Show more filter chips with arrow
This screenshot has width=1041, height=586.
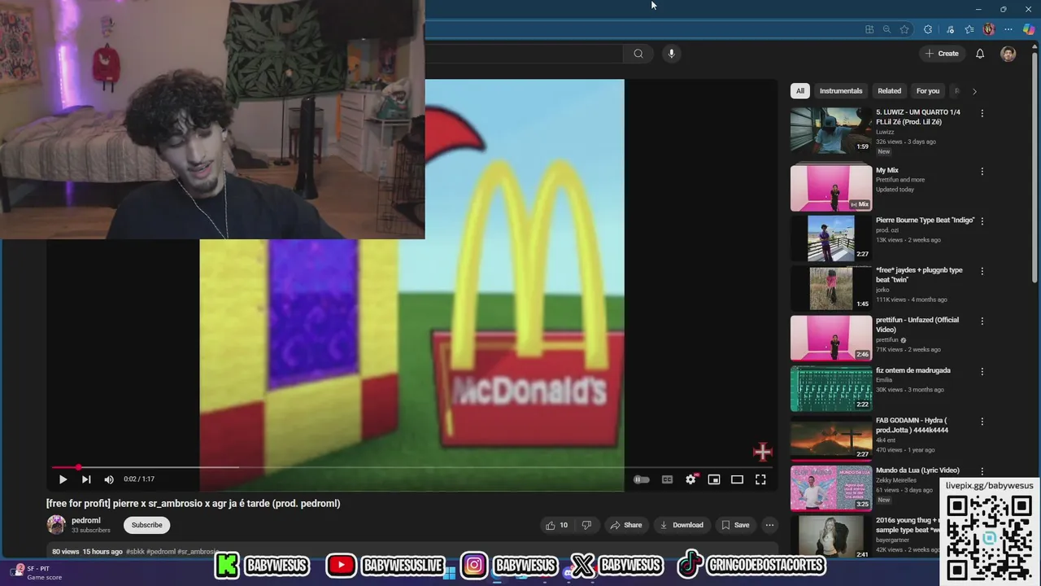tap(974, 91)
